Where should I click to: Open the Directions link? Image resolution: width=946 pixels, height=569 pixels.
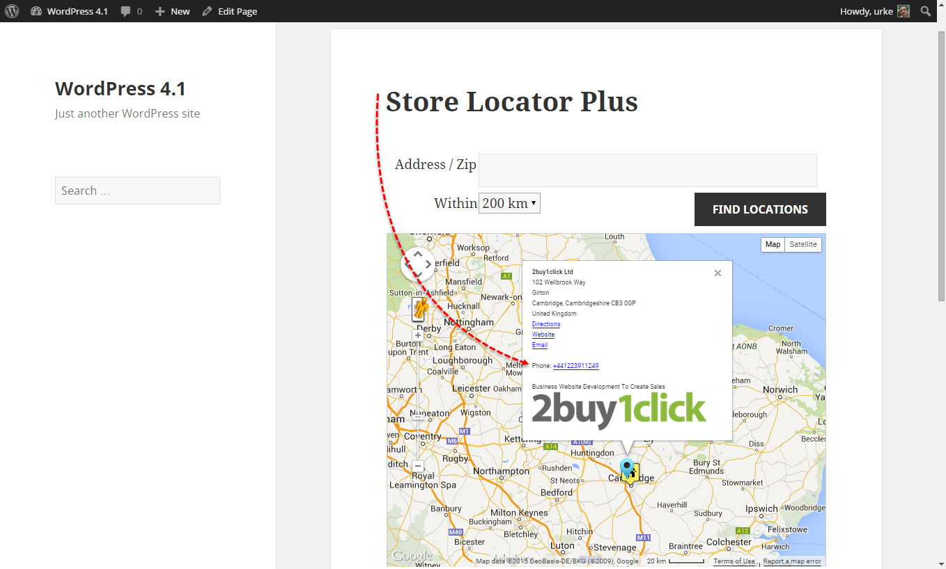546,324
